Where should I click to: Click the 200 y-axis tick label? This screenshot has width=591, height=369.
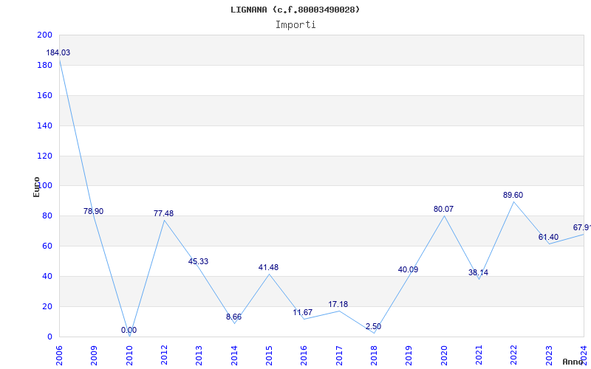(x=44, y=35)
